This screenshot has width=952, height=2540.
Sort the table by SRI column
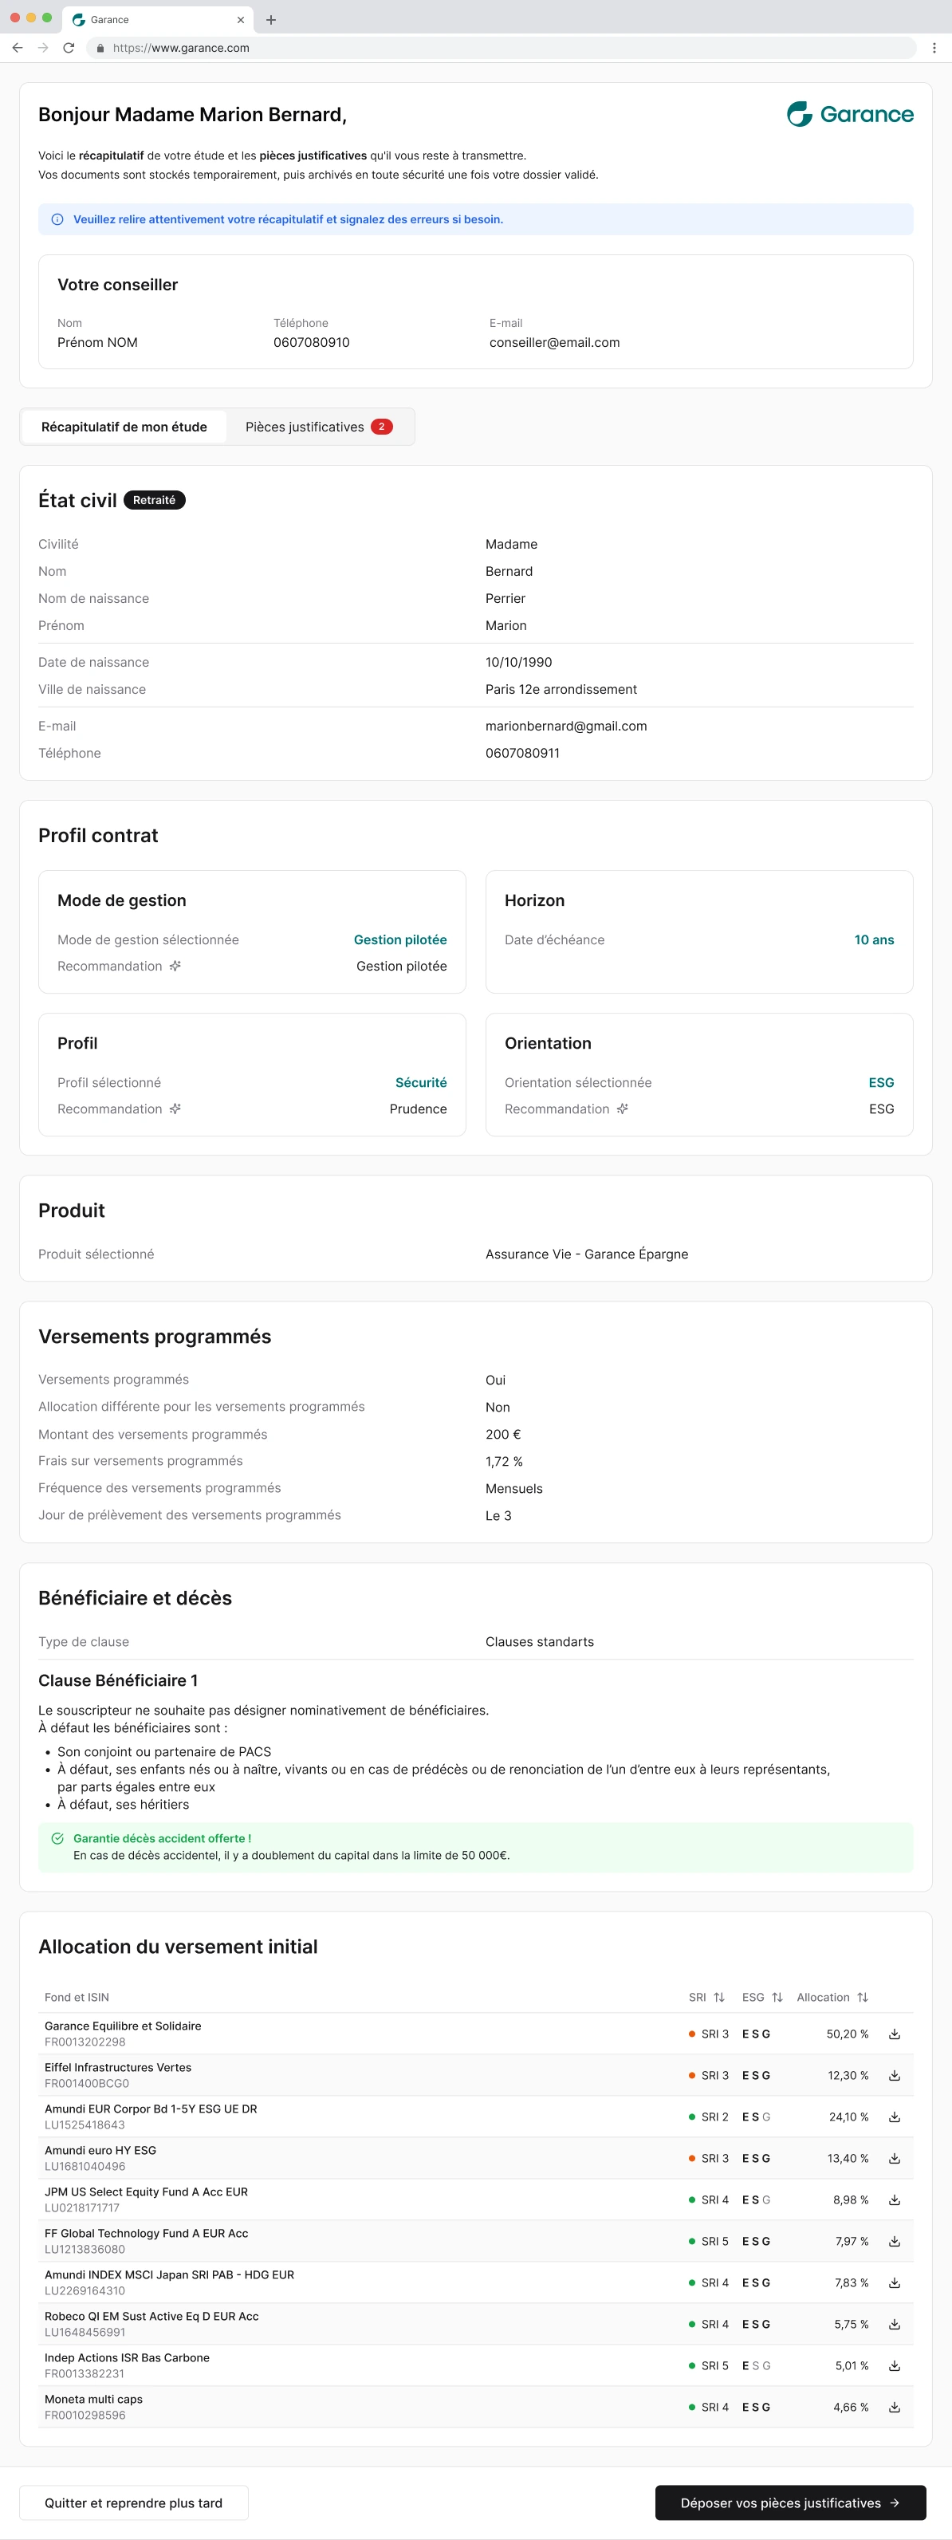(718, 1997)
